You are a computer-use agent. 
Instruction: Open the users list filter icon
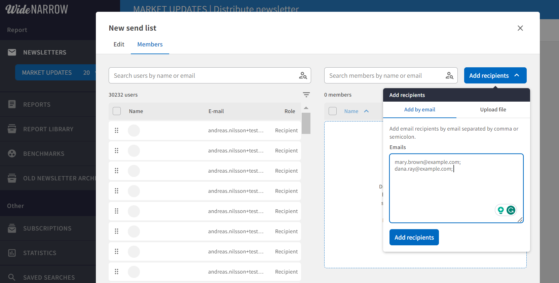tap(306, 95)
